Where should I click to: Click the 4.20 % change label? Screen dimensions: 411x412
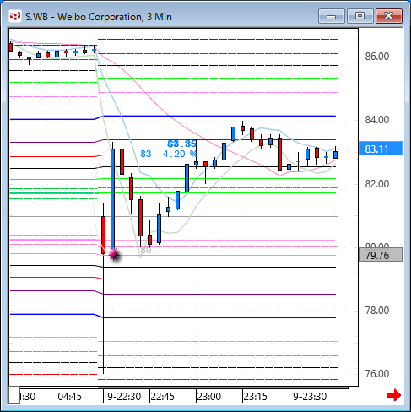[x=180, y=154]
